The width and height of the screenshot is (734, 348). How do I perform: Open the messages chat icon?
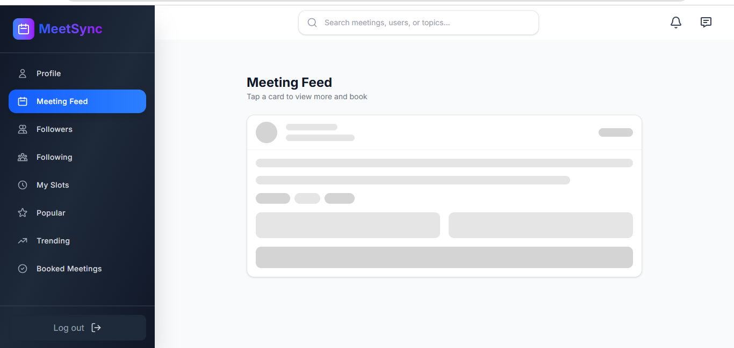point(706,23)
